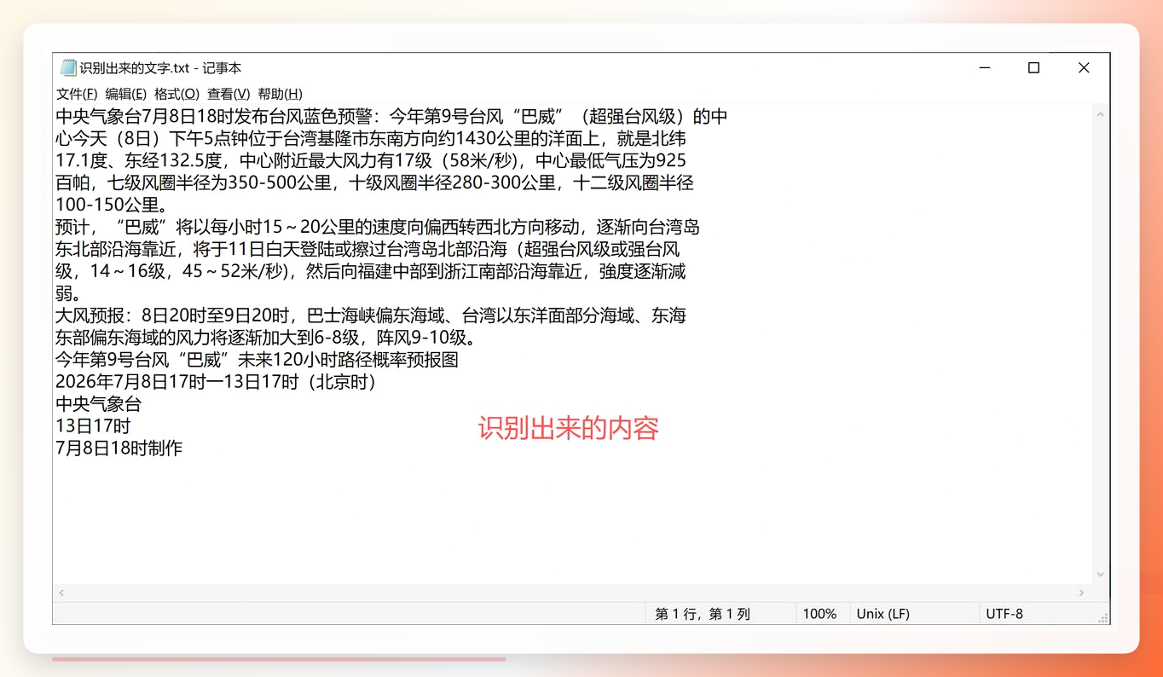1163x677 pixels.
Task: Click the line beginning 2026年7月8日17时
Action: [x=217, y=382]
